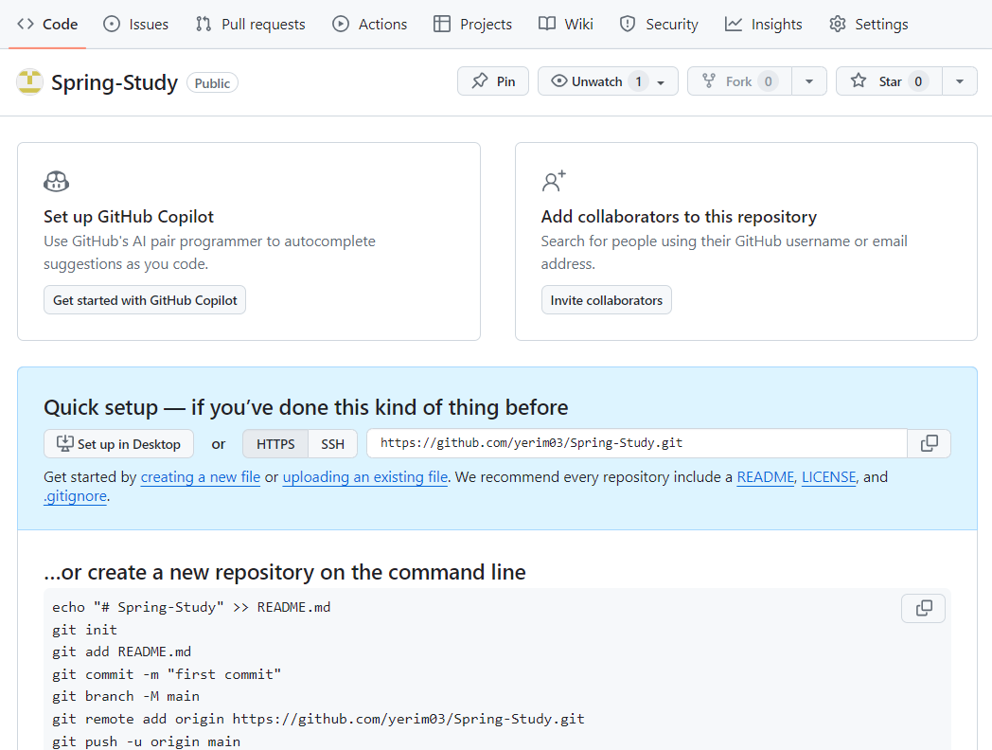This screenshot has height=750, width=992.
Task: Click the 'git init' command line
Action: 84,630
